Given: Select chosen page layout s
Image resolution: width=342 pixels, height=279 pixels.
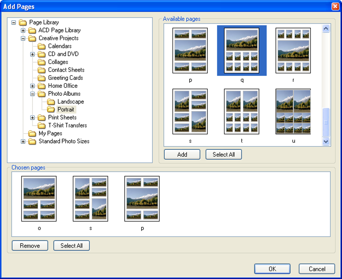Looking at the screenshot, I should coord(90,199).
